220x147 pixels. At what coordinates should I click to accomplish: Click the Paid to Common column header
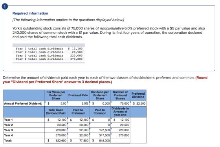(100, 112)
